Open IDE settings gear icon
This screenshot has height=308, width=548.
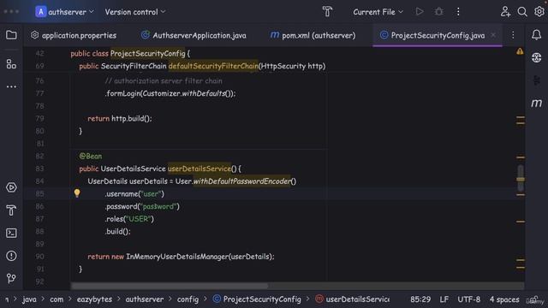(539, 11)
